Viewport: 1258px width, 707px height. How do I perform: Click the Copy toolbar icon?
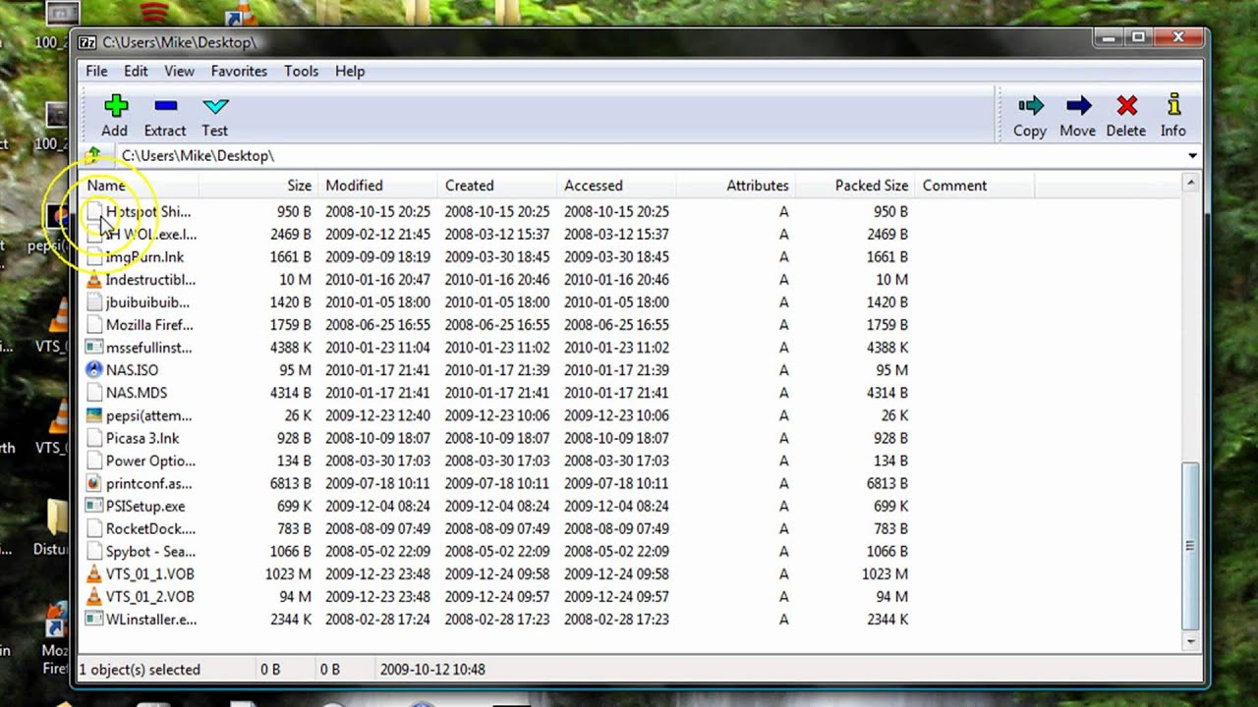[1030, 106]
